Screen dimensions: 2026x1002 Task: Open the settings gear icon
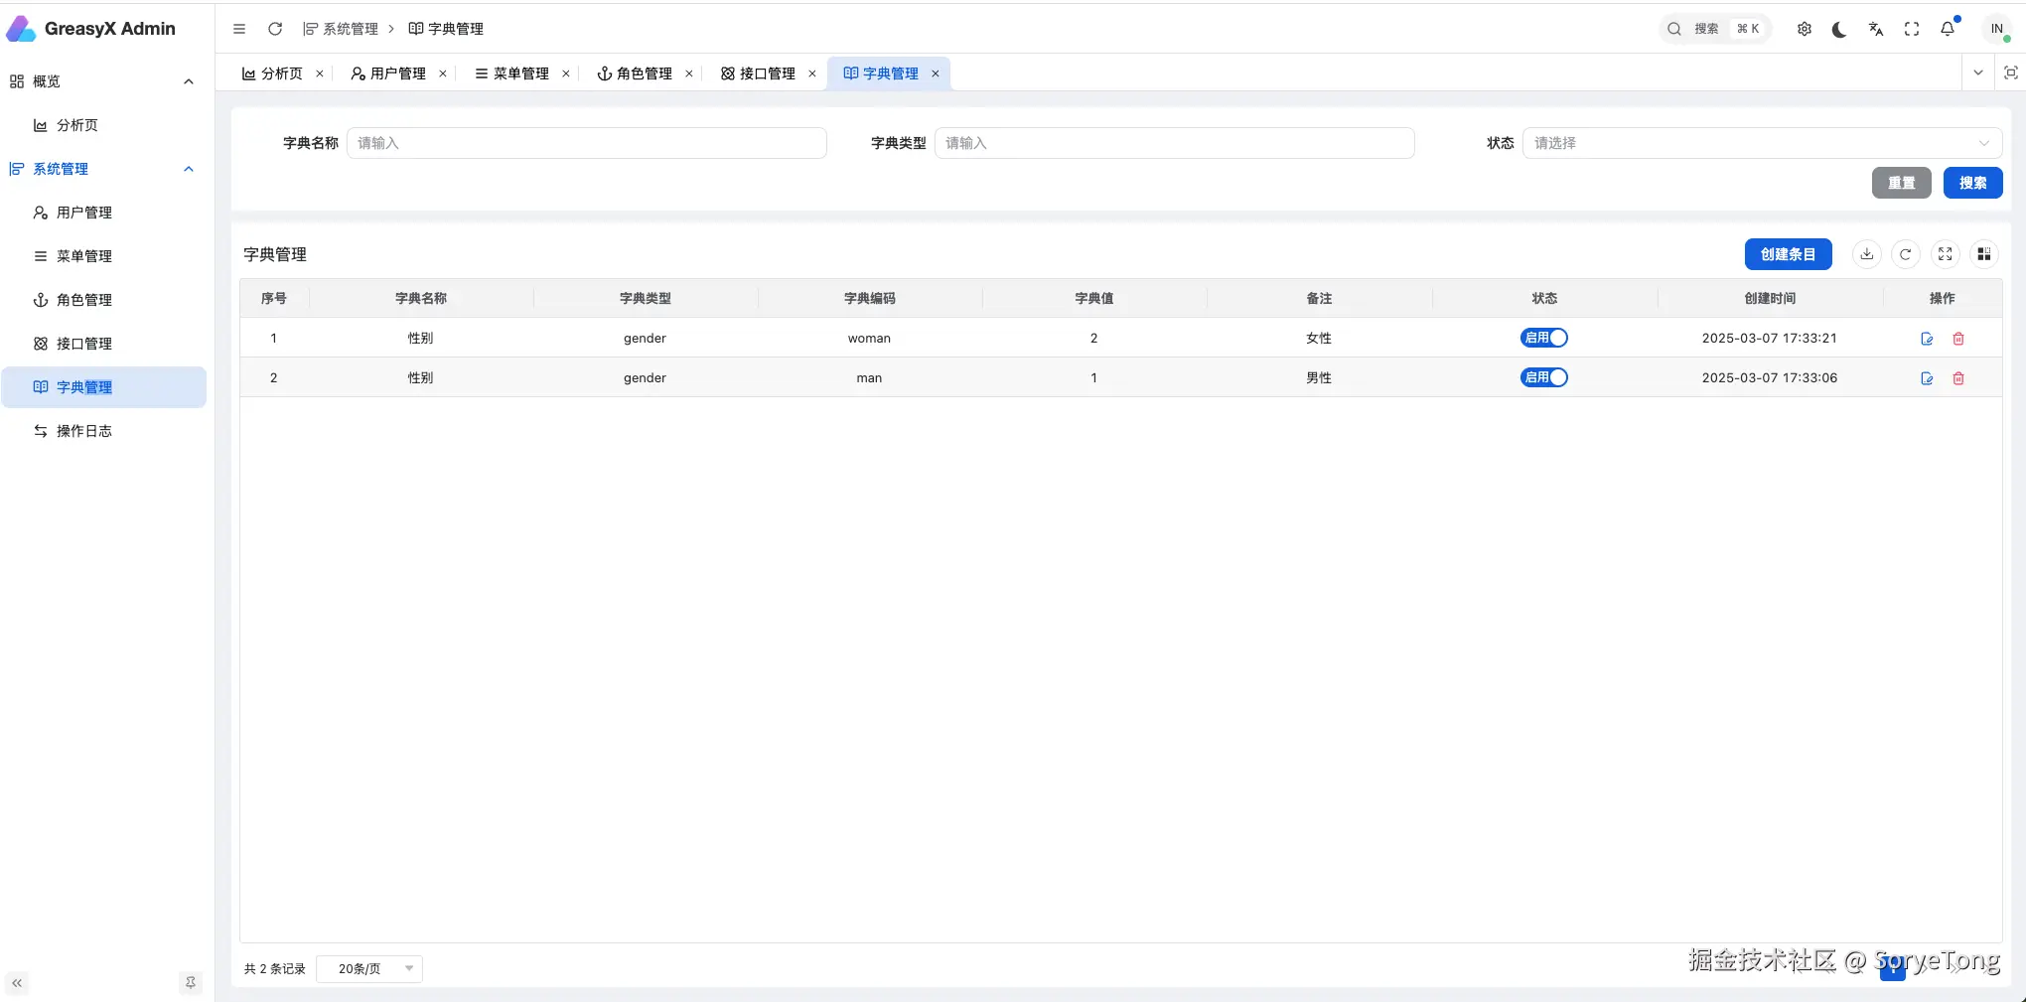(x=1805, y=29)
